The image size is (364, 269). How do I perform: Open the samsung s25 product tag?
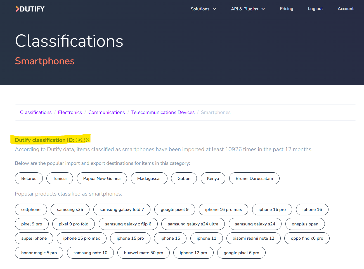70,210
